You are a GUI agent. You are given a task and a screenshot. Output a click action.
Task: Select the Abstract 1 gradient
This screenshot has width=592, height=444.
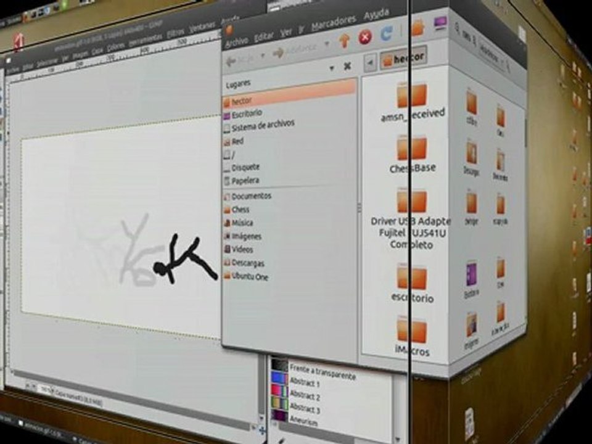[x=296, y=381]
